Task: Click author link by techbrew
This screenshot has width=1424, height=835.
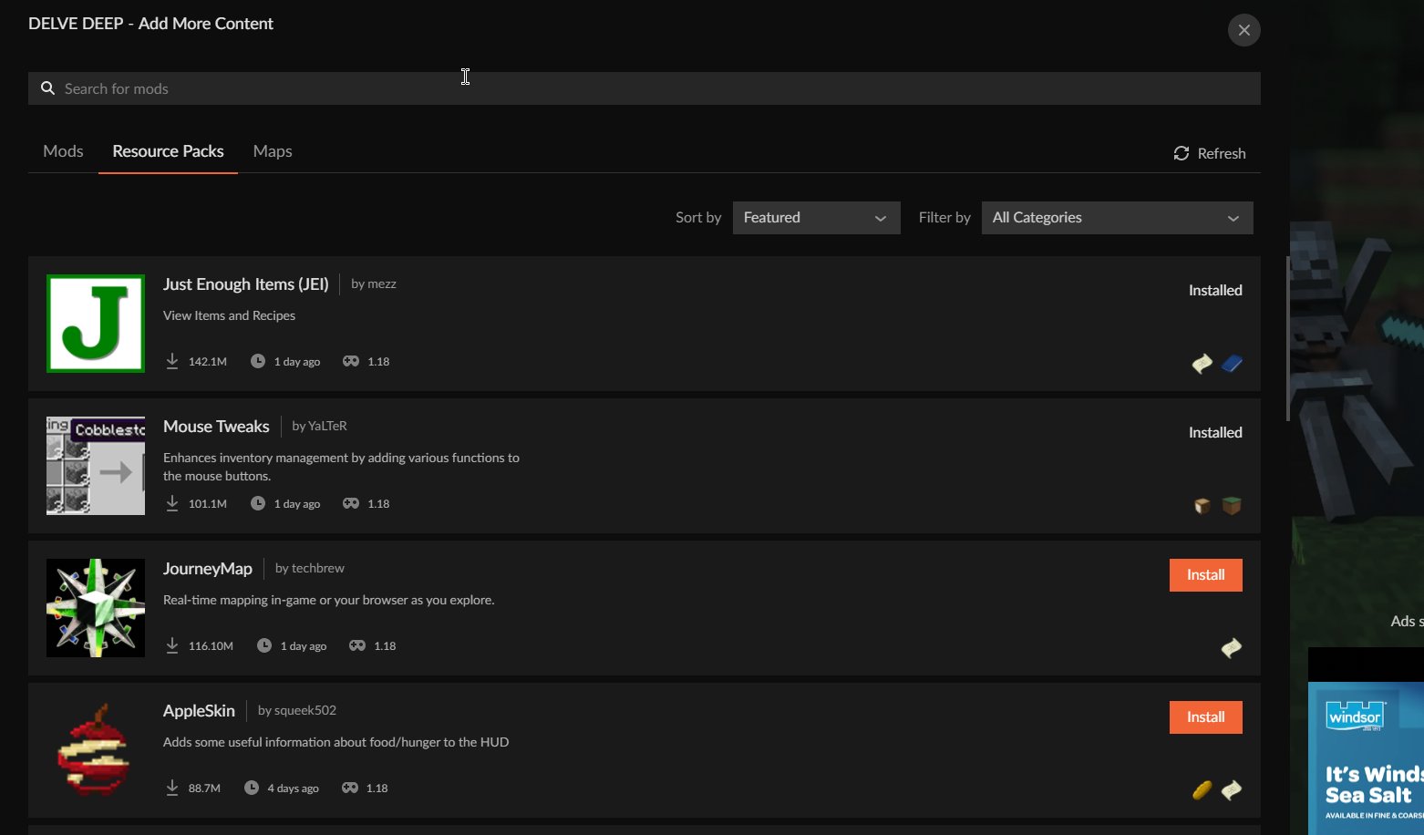Action: [310, 568]
